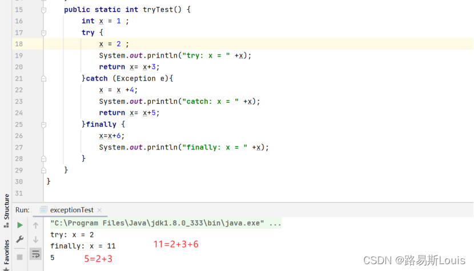Click console output 'finally: x = 11'
The image size is (474, 271).
83,246
